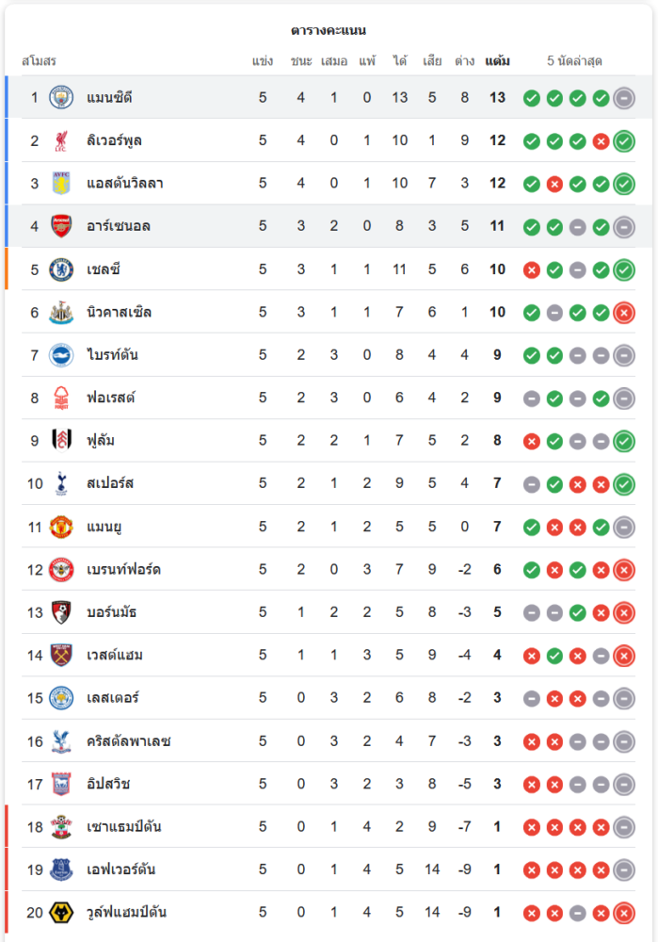
Task: Open the เซาแธมป์ตัน team name link
Action: [123, 827]
